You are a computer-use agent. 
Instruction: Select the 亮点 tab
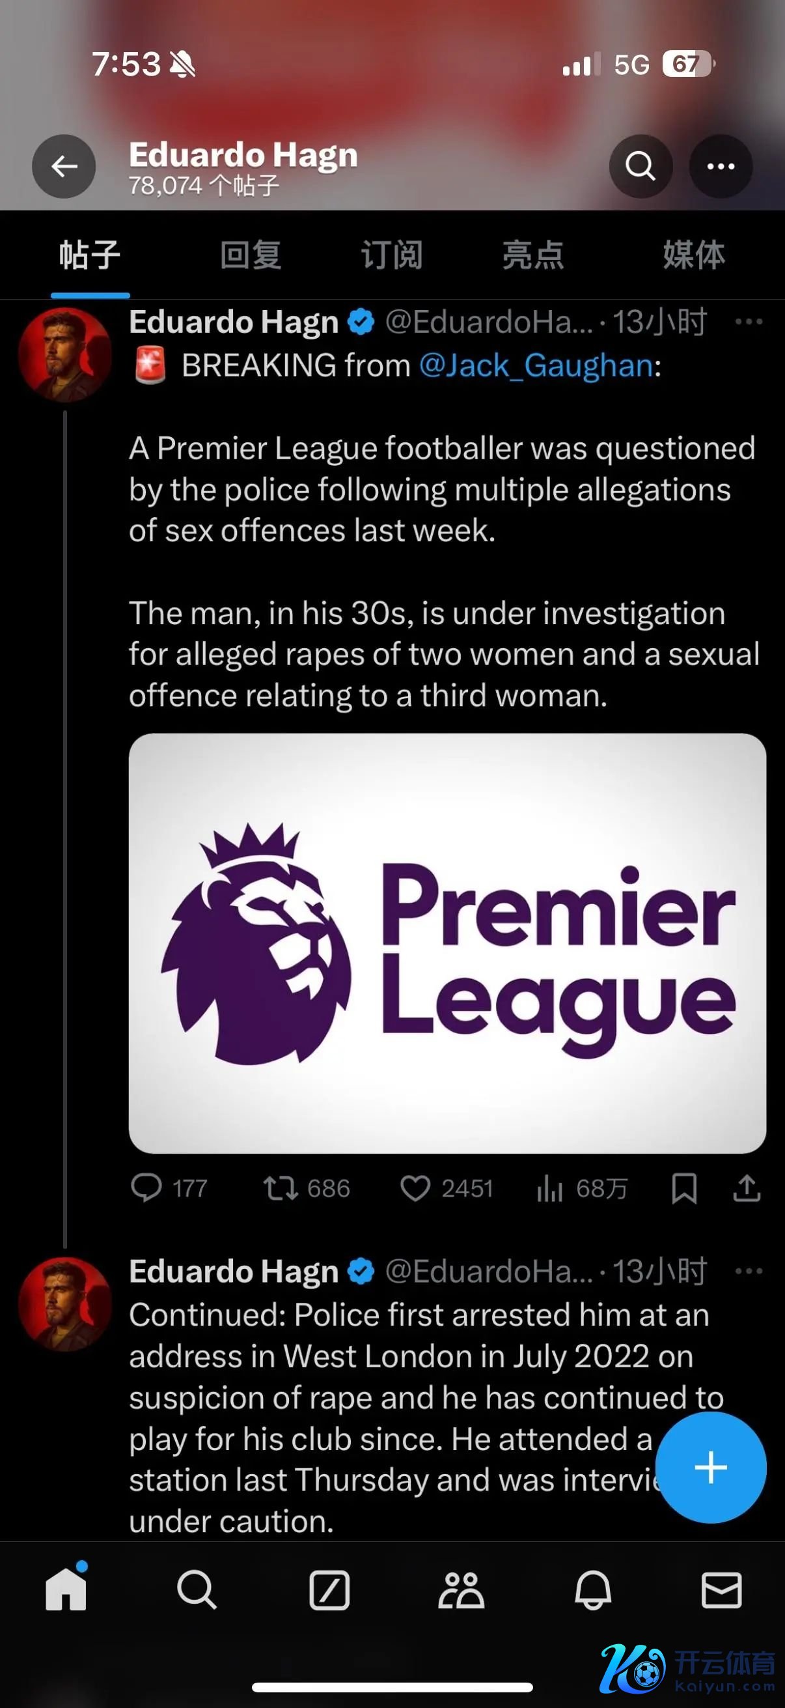click(532, 255)
